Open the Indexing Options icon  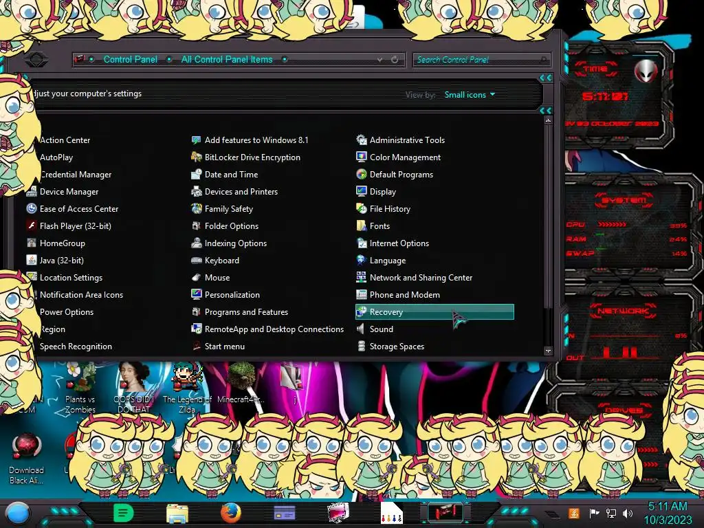[196, 243]
